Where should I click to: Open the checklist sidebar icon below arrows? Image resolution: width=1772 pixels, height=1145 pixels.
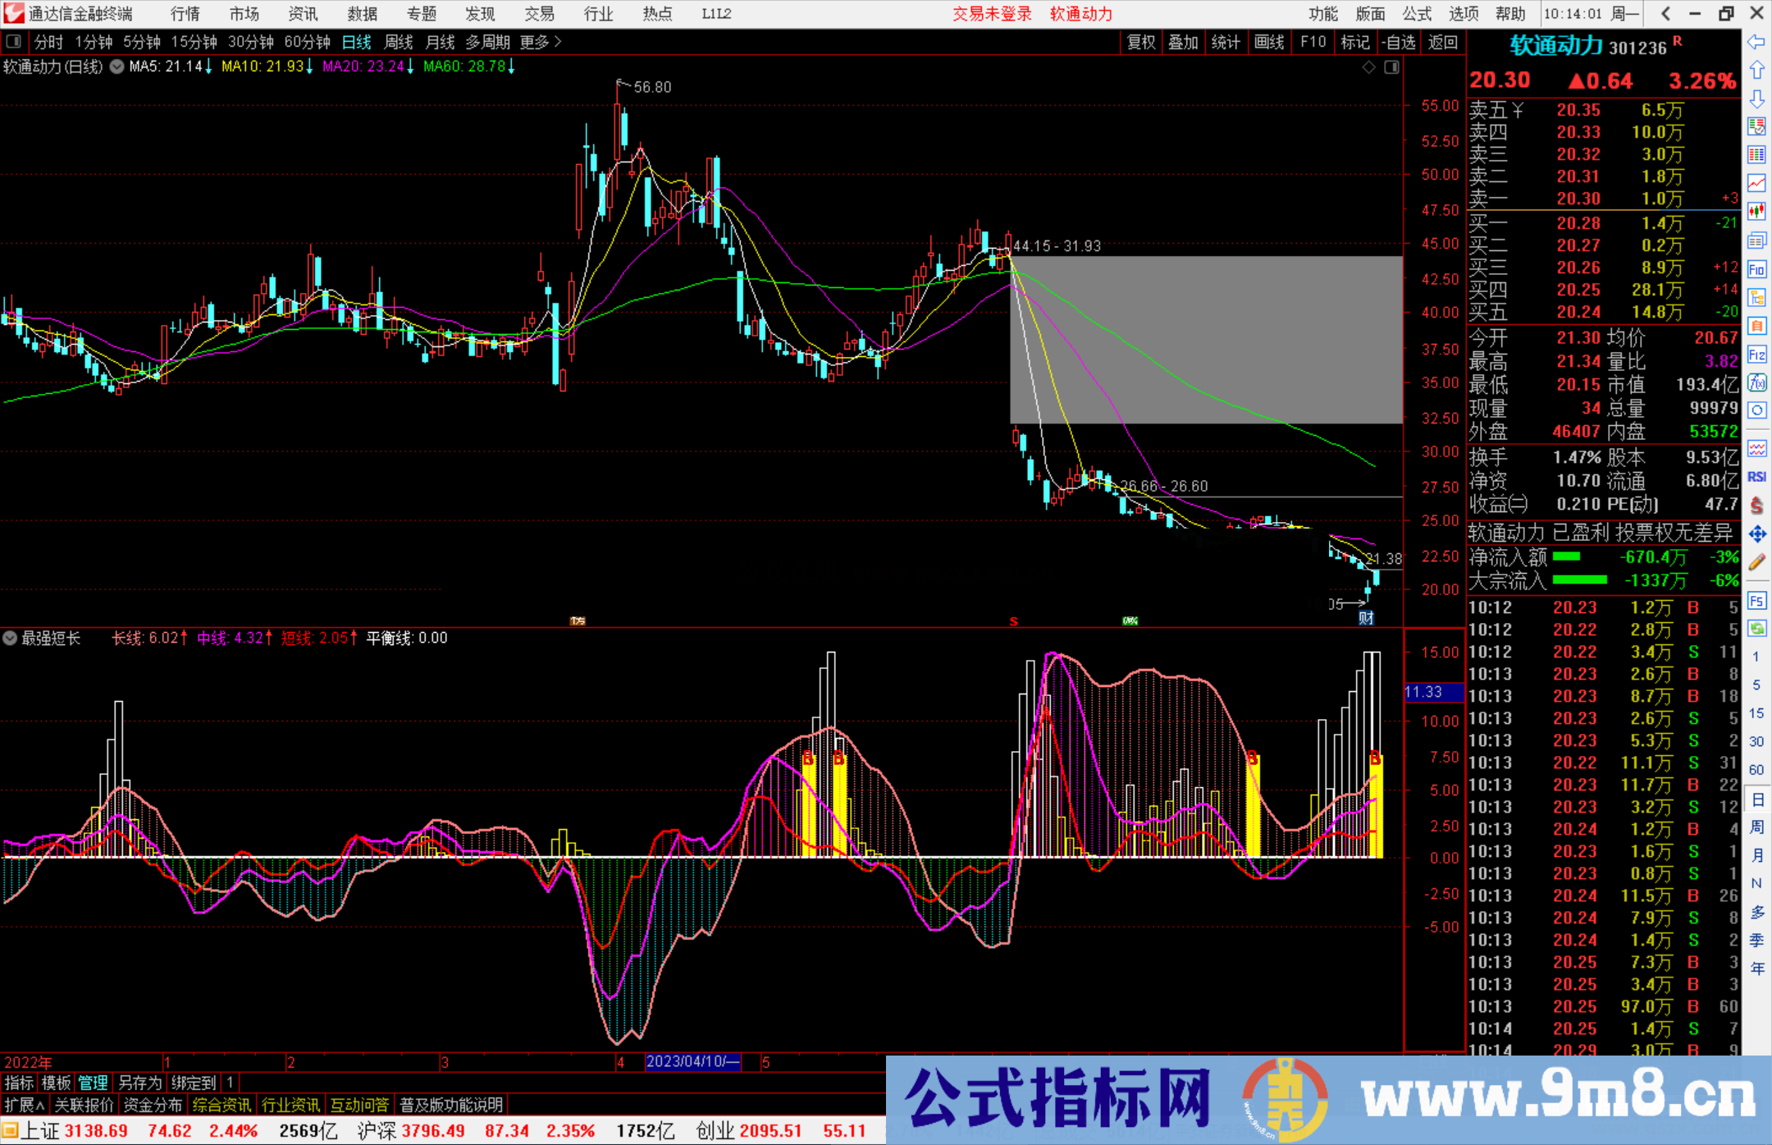click(x=1756, y=126)
